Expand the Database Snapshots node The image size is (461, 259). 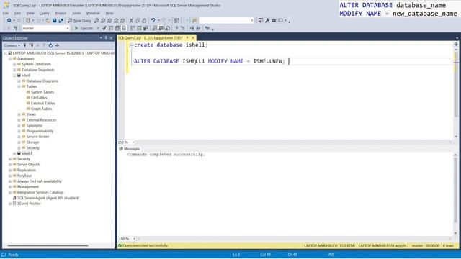[14, 70]
